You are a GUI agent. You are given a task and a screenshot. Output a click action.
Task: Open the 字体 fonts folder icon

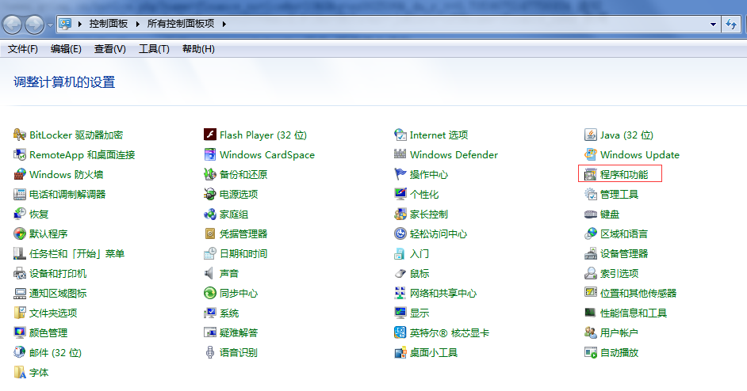click(20, 373)
